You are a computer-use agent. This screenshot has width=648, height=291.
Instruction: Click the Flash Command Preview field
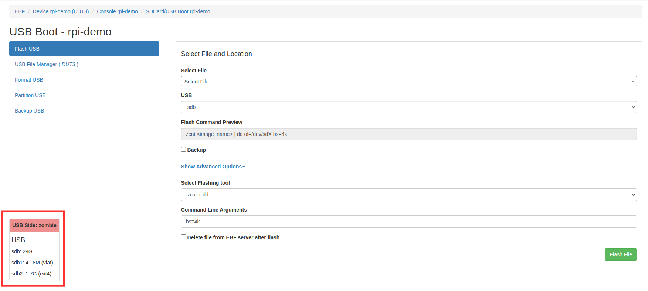[409, 134]
